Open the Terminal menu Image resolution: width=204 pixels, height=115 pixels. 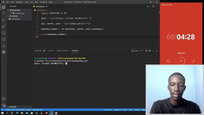(x=43, y=2)
